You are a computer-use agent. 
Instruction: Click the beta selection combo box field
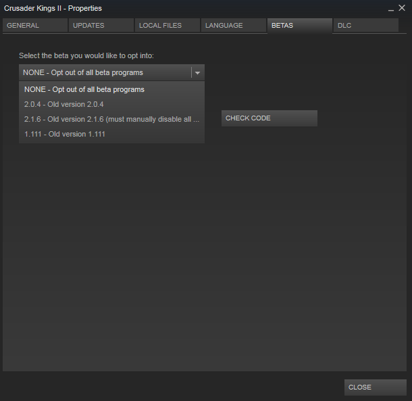105,72
